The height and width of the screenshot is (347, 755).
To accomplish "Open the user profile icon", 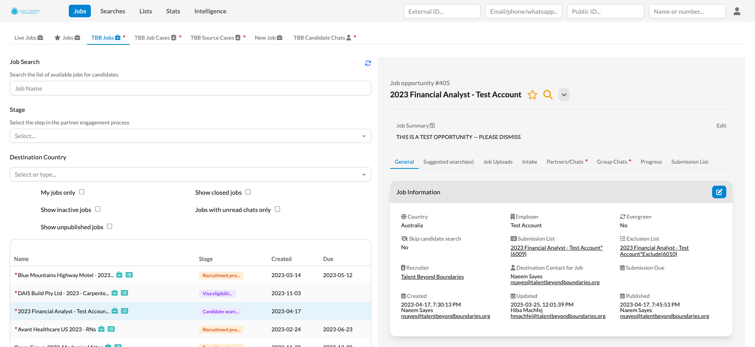I will coord(737,11).
